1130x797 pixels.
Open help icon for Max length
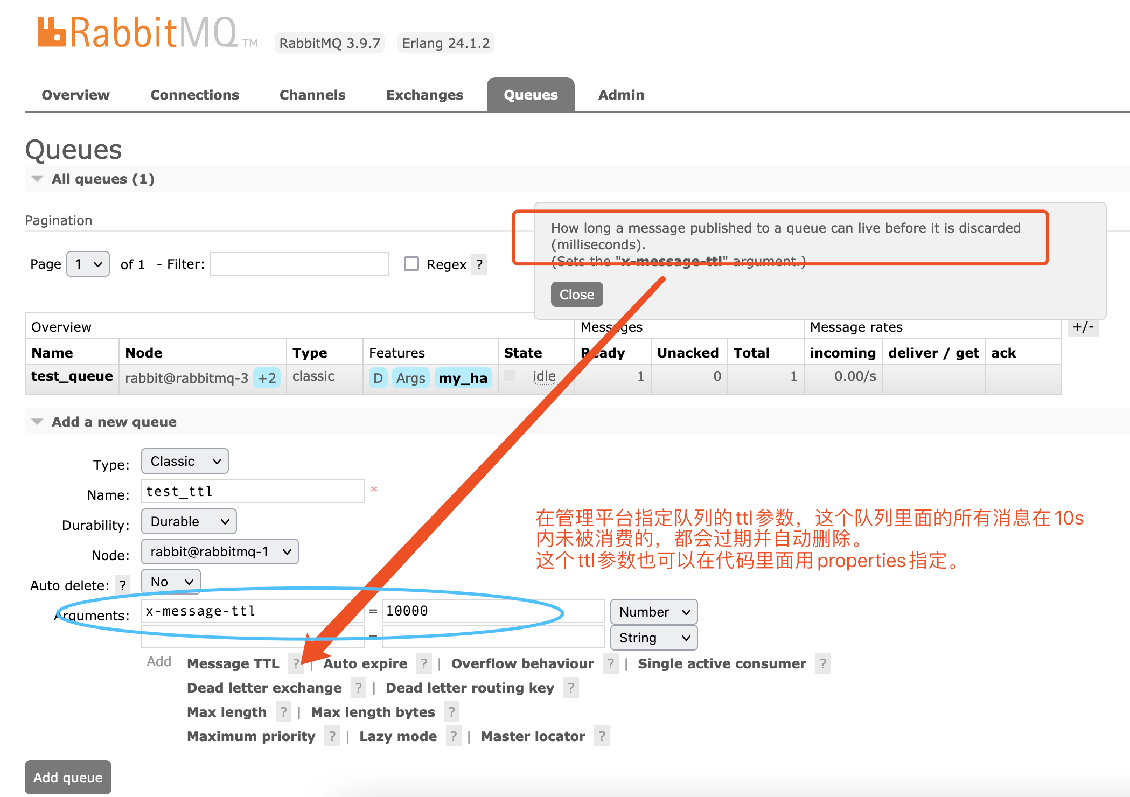coord(283,712)
